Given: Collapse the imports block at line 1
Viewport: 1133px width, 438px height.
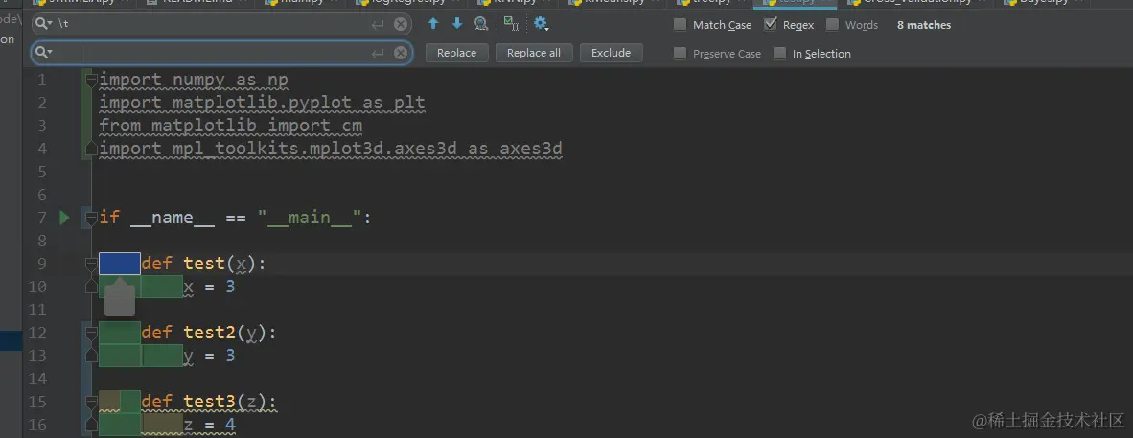Looking at the screenshot, I should click(91, 79).
